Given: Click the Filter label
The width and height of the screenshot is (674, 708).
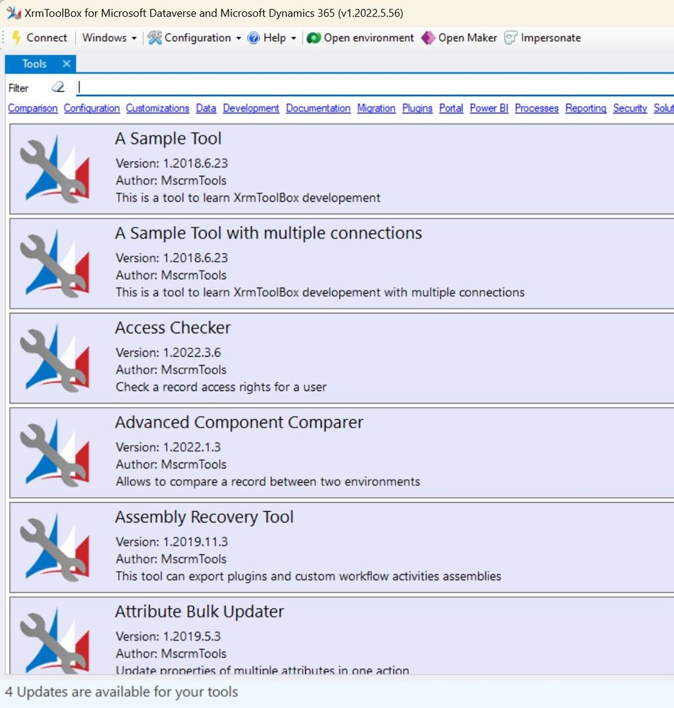Looking at the screenshot, I should click(x=18, y=88).
